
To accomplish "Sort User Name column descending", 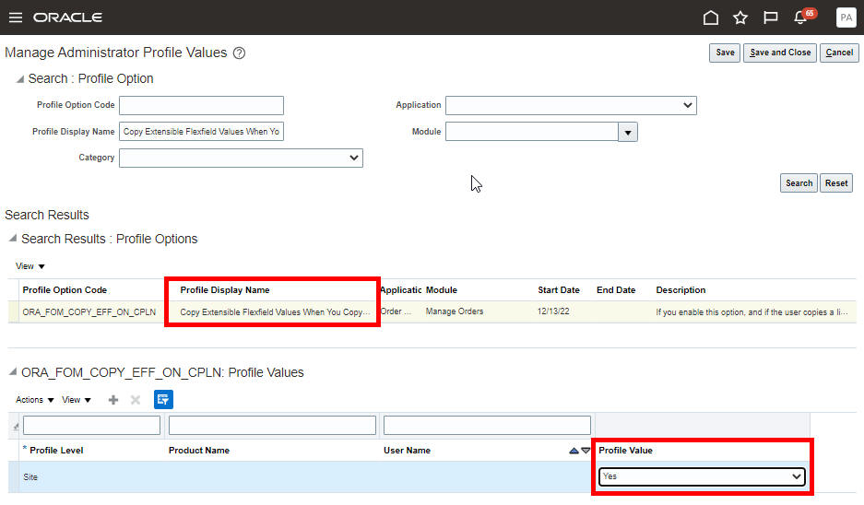I will pos(586,451).
